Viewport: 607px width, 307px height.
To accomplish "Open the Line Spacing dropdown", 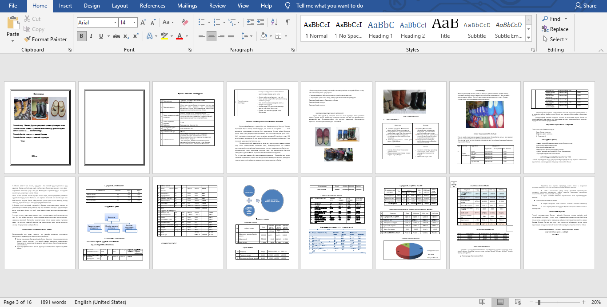I will (x=250, y=36).
